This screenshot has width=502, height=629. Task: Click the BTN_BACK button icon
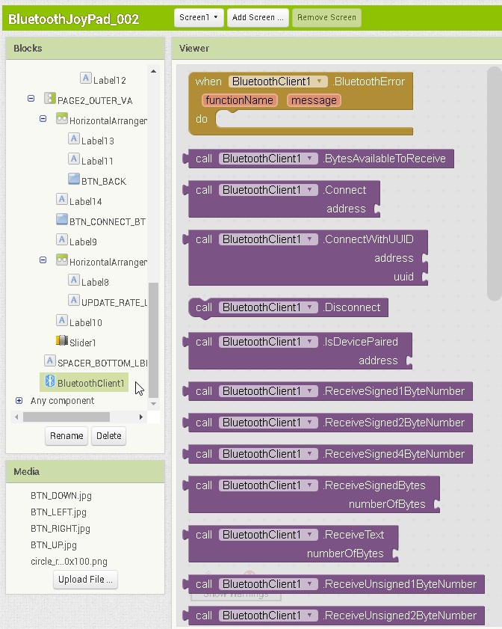74,180
